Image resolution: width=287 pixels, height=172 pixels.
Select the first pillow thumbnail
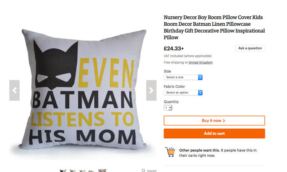pos(63,170)
